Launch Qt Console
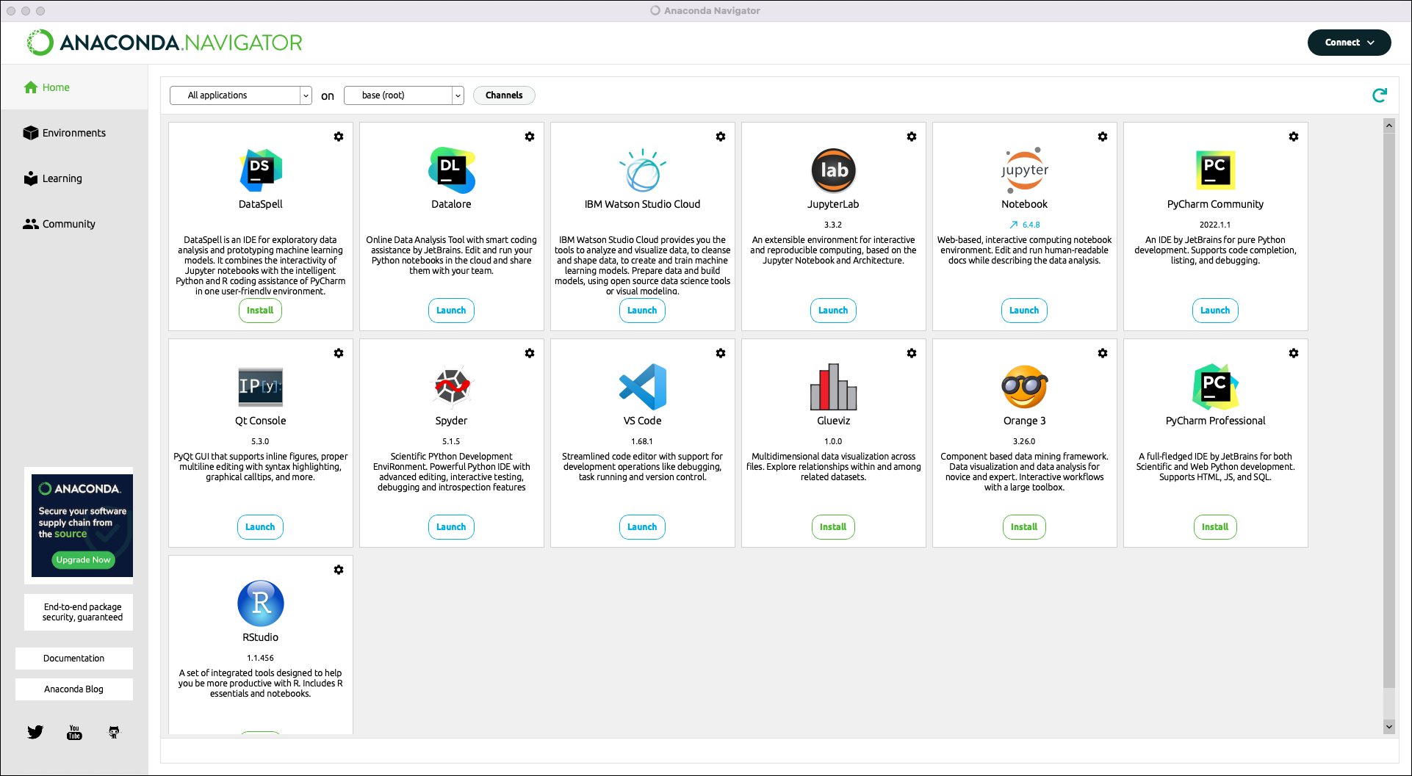 point(260,527)
